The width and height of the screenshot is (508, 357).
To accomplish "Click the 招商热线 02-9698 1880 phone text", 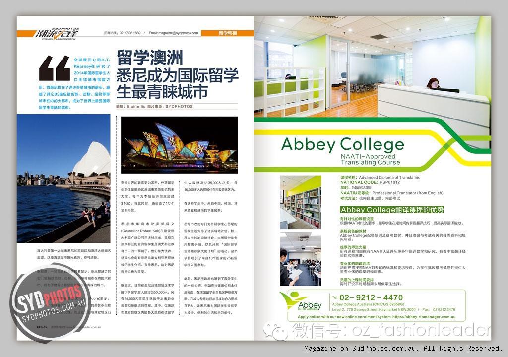I will coord(123,33).
